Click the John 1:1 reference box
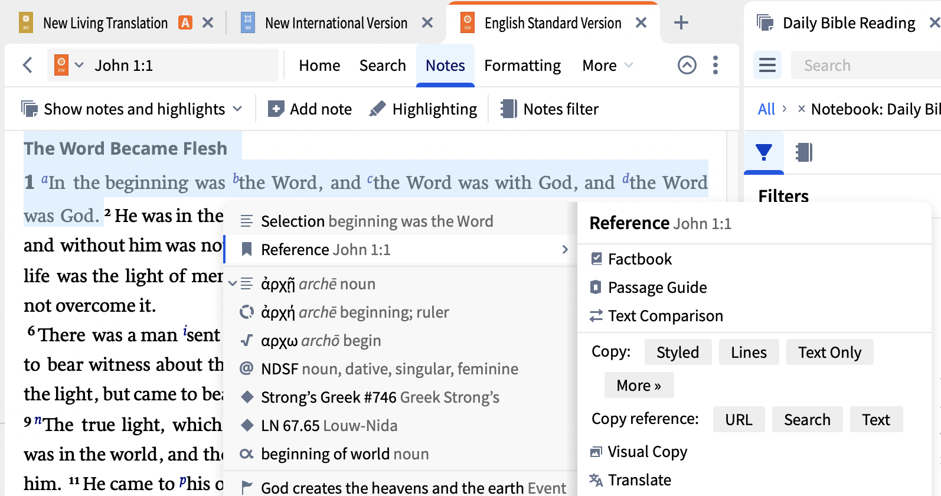 [x=163, y=65]
